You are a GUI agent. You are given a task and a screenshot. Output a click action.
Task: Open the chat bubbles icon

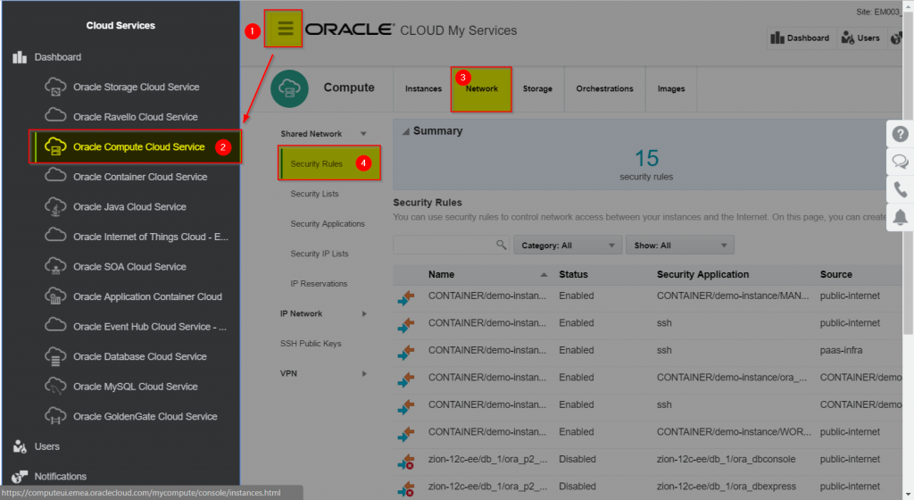click(x=900, y=162)
